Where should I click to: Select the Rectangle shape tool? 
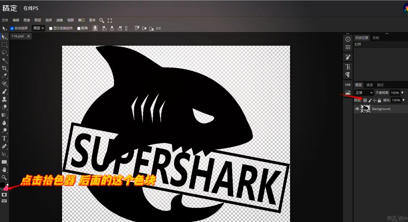point(4,162)
